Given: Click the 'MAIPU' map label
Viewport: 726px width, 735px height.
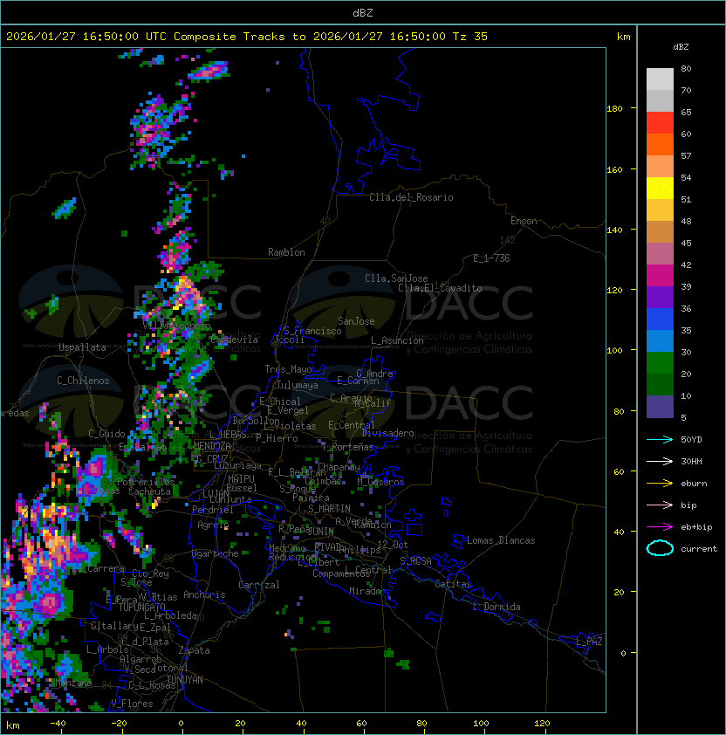Looking at the screenshot, I should click(241, 479).
